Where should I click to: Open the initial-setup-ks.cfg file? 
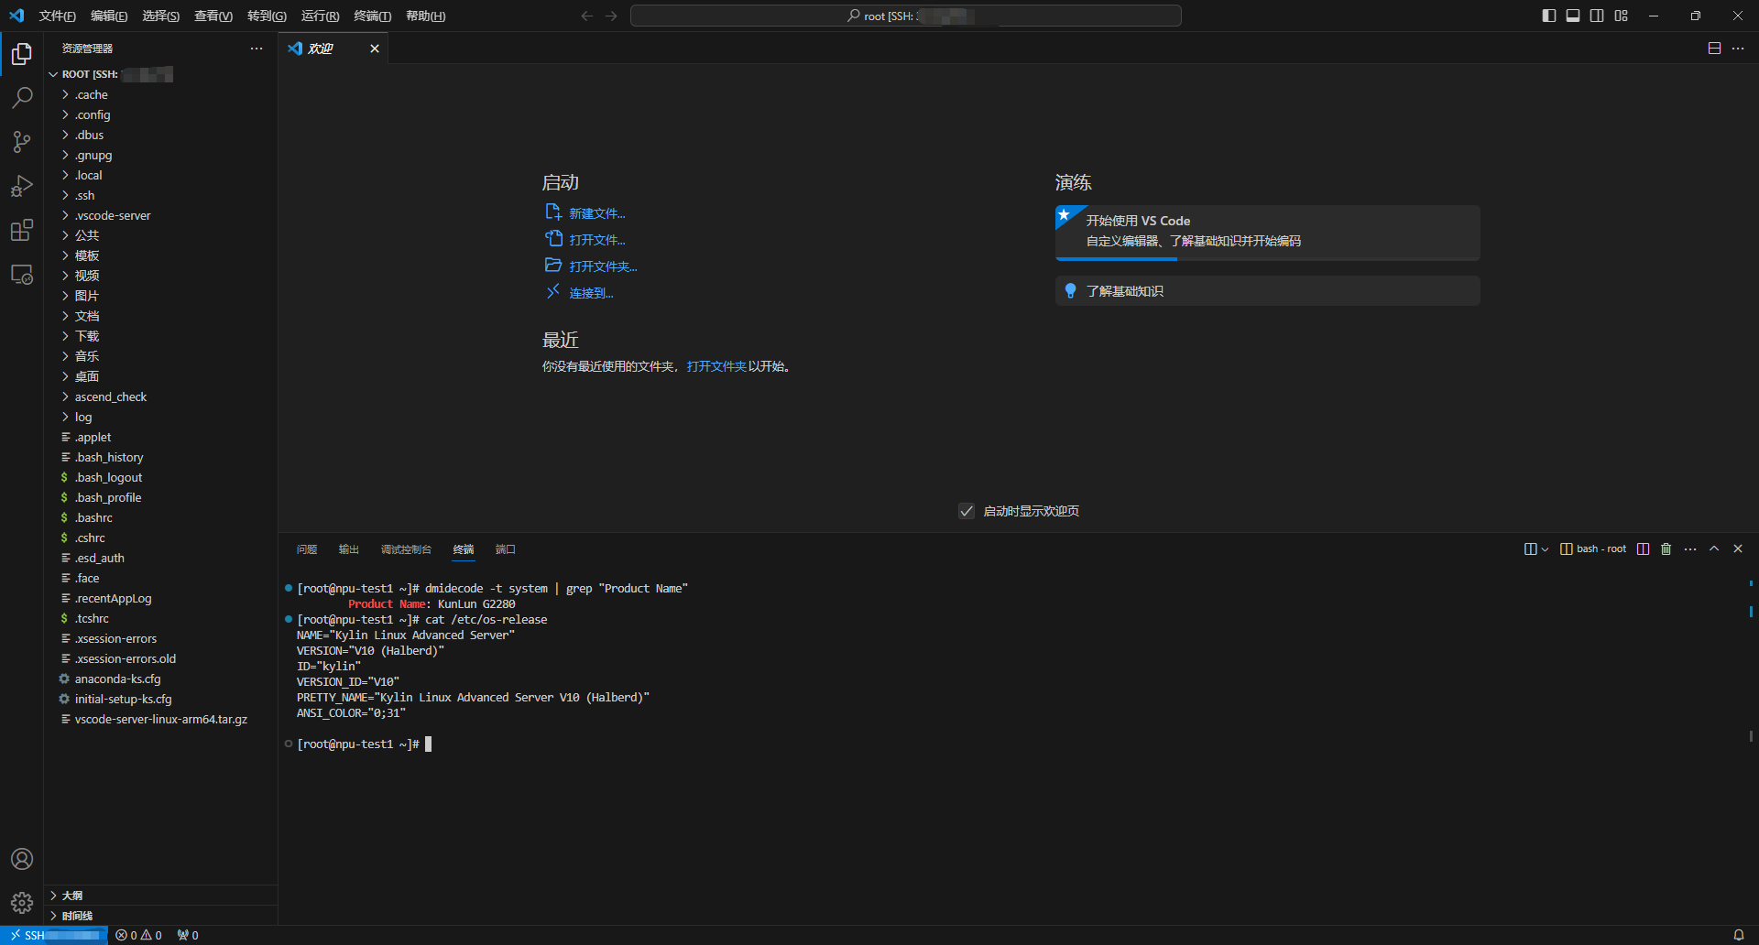click(x=161, y=699)
